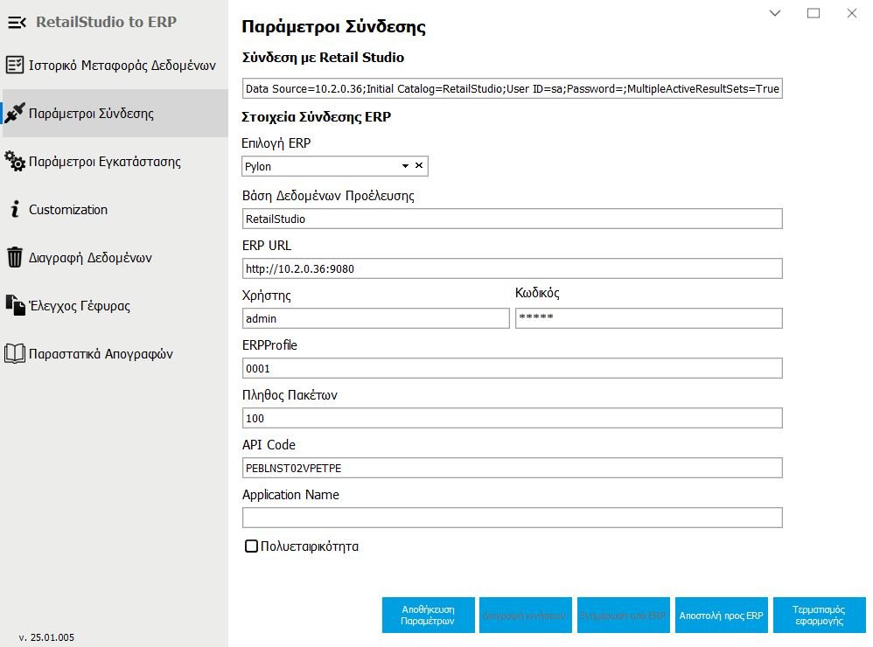The height and width of the screenshot is (647, 873).
Task: Collapse the sidebar using the hamburger icon
Action: click(17, 22)
